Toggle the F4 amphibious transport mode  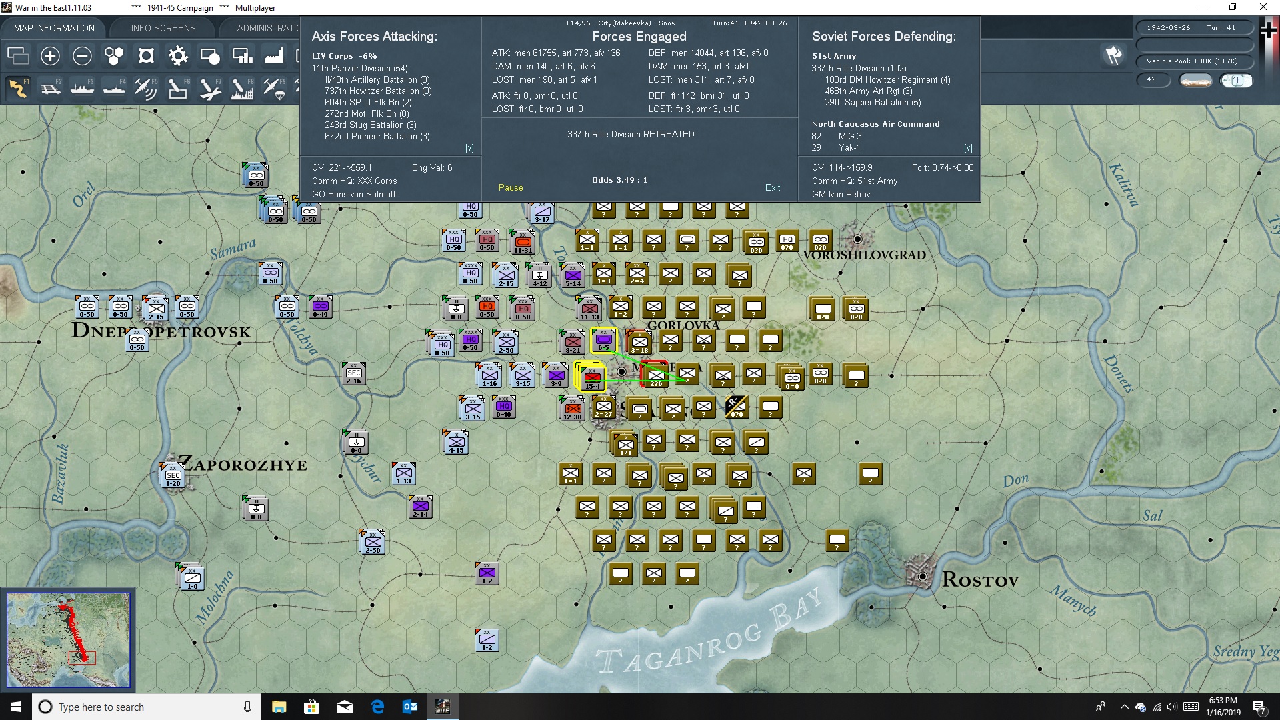(x=115, y=88)
